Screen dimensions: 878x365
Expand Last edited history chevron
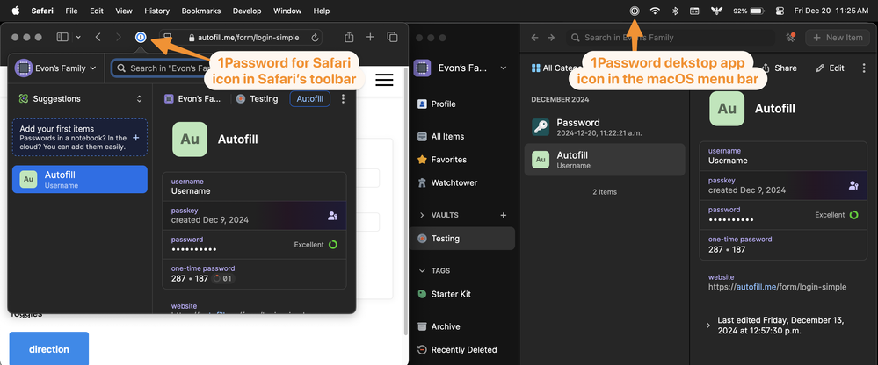point(709,326)
